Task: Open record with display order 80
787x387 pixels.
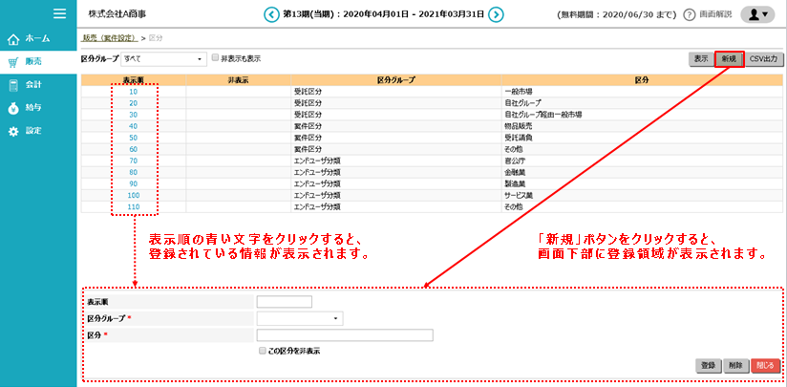Action: (x=134, y=172)
